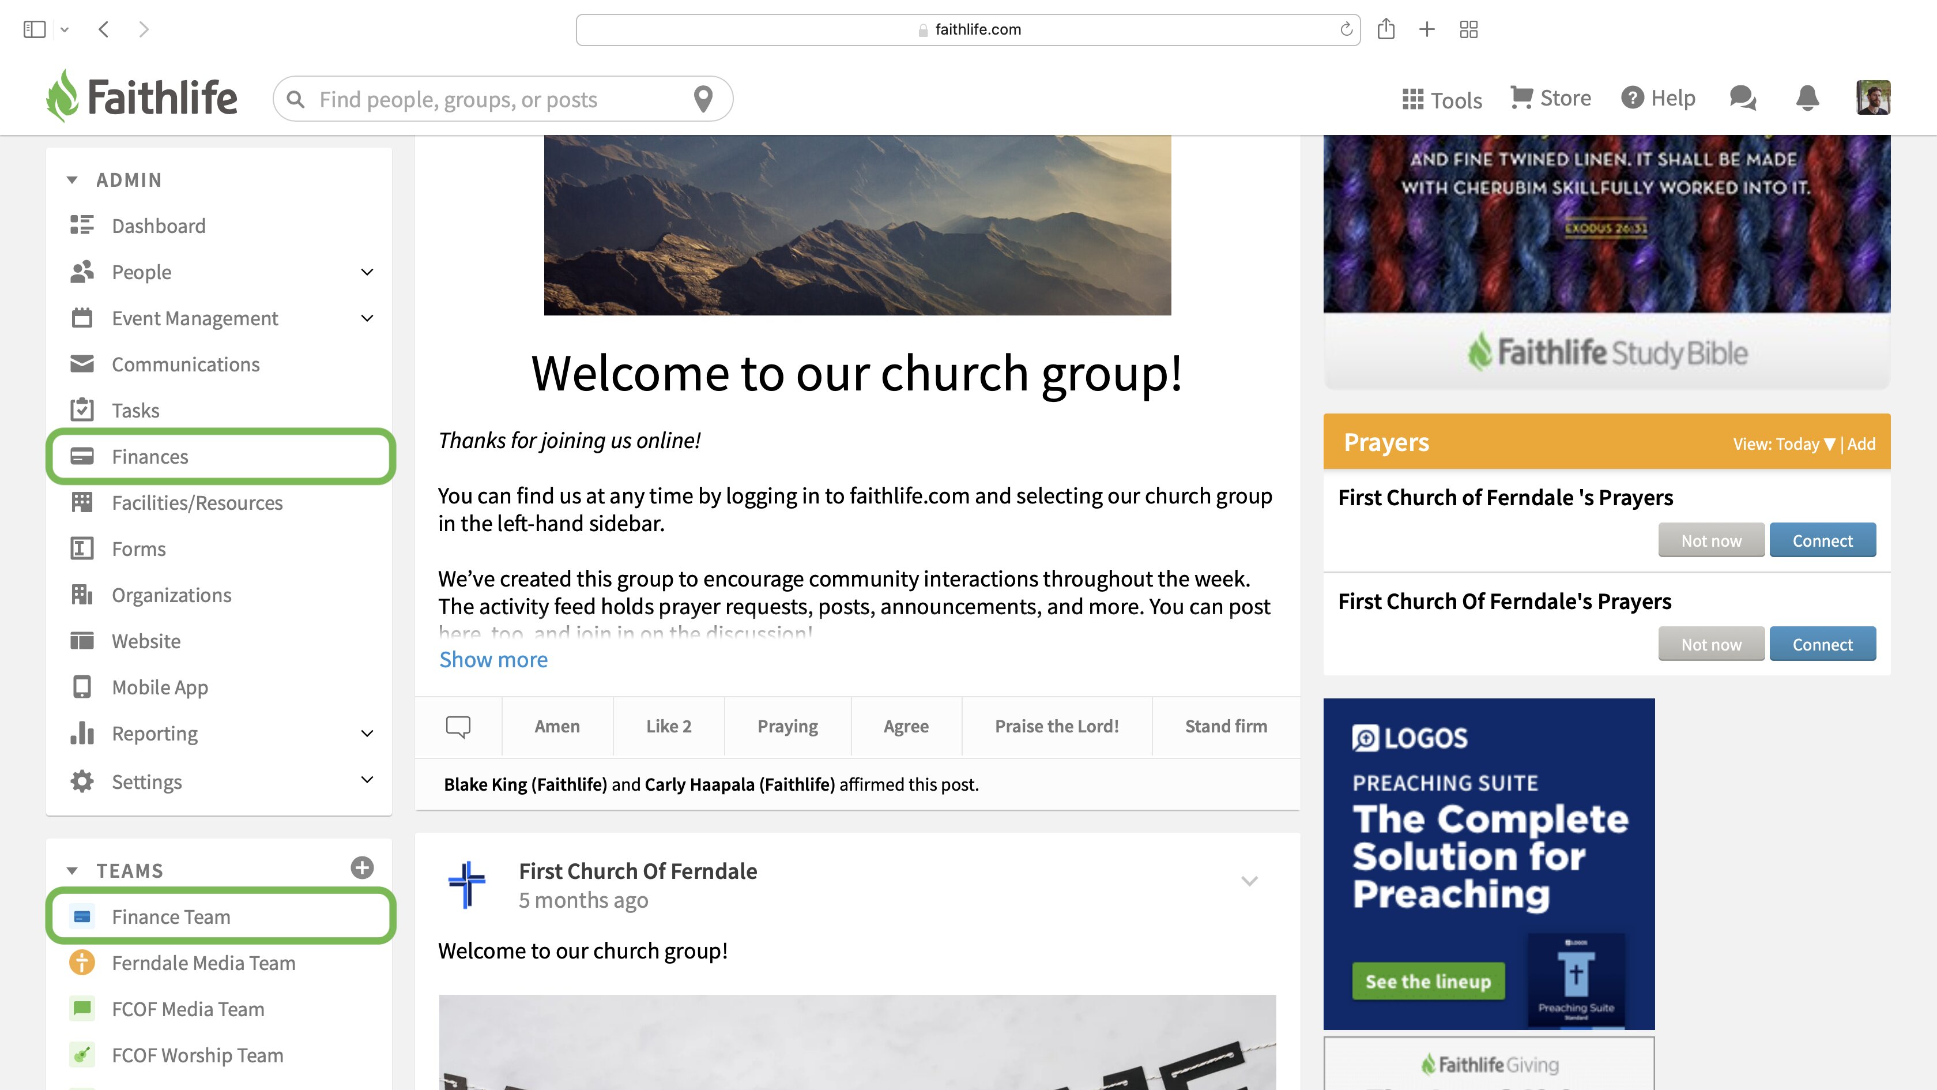Open the Help menu
The height and width of the screenshot is (1090, 1937).
click(x=1658, y=98)
